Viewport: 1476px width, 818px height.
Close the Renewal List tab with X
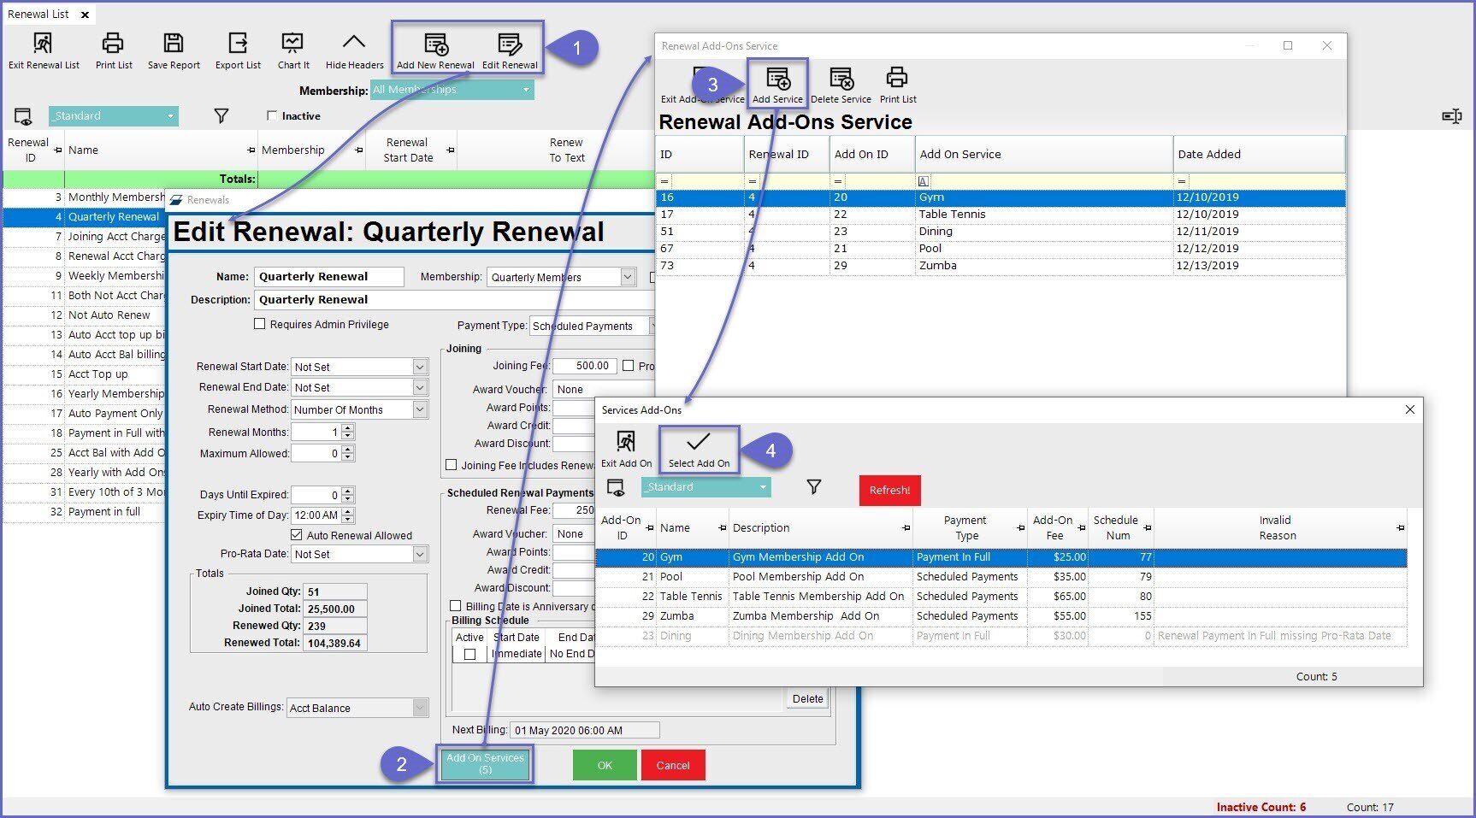(x=85, y=15)
